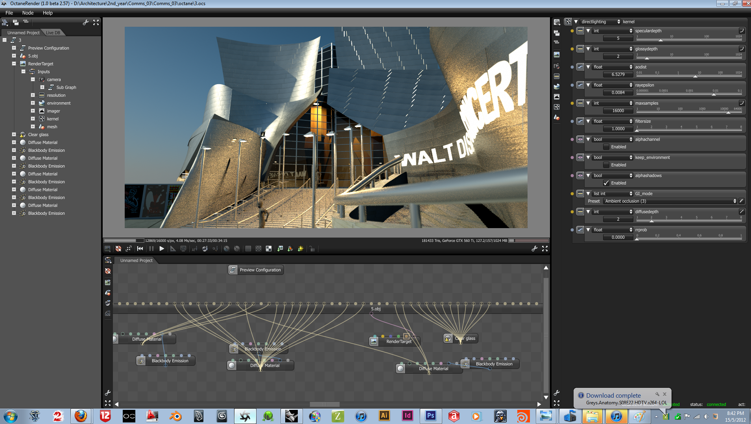Enable the alphachannel checkbox
The width and height of the screenshot is (751, 424).
[x=606, y=147]
